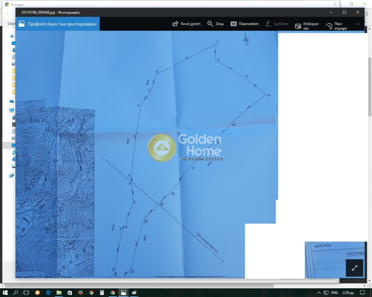Open the Zoom (Ζουμ) tool
This screenshot has height=297, width=372.
[215, 24]
